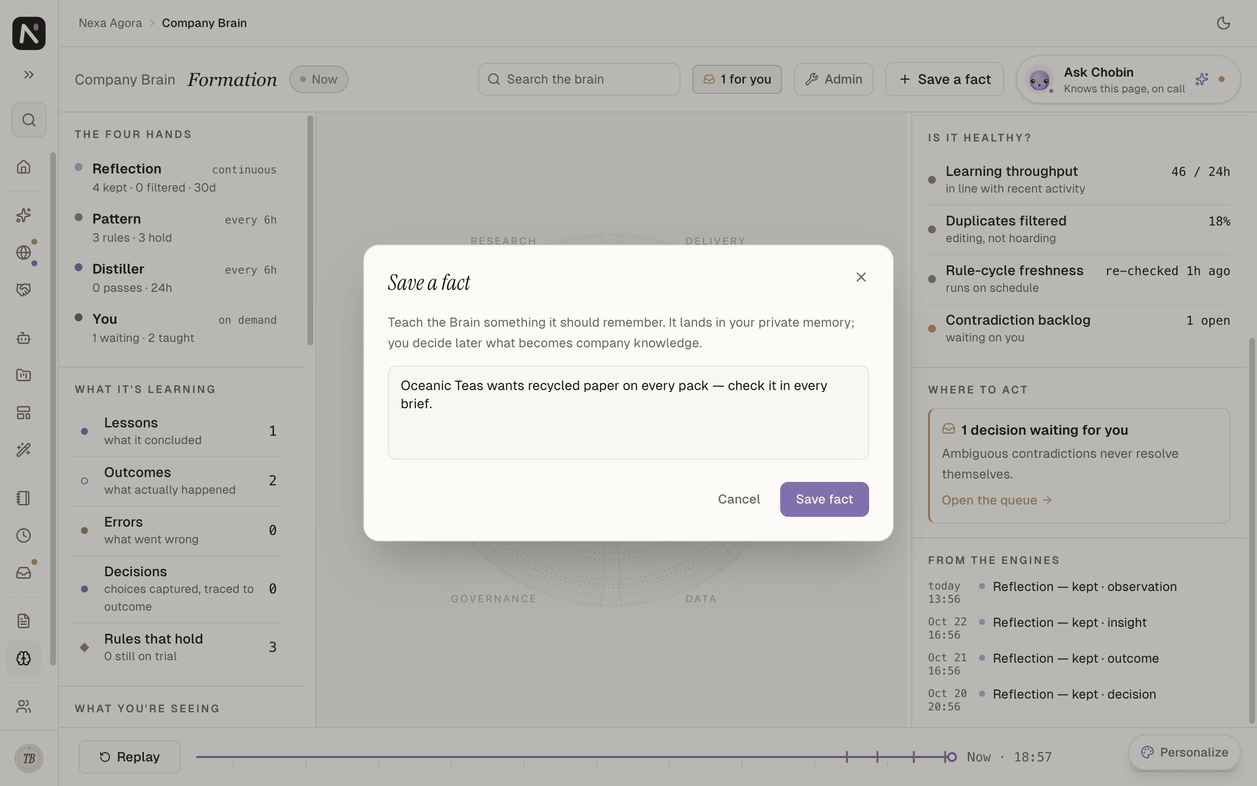Follow the Open the queue link
The image size is (1257, 786).
(997, 501)
